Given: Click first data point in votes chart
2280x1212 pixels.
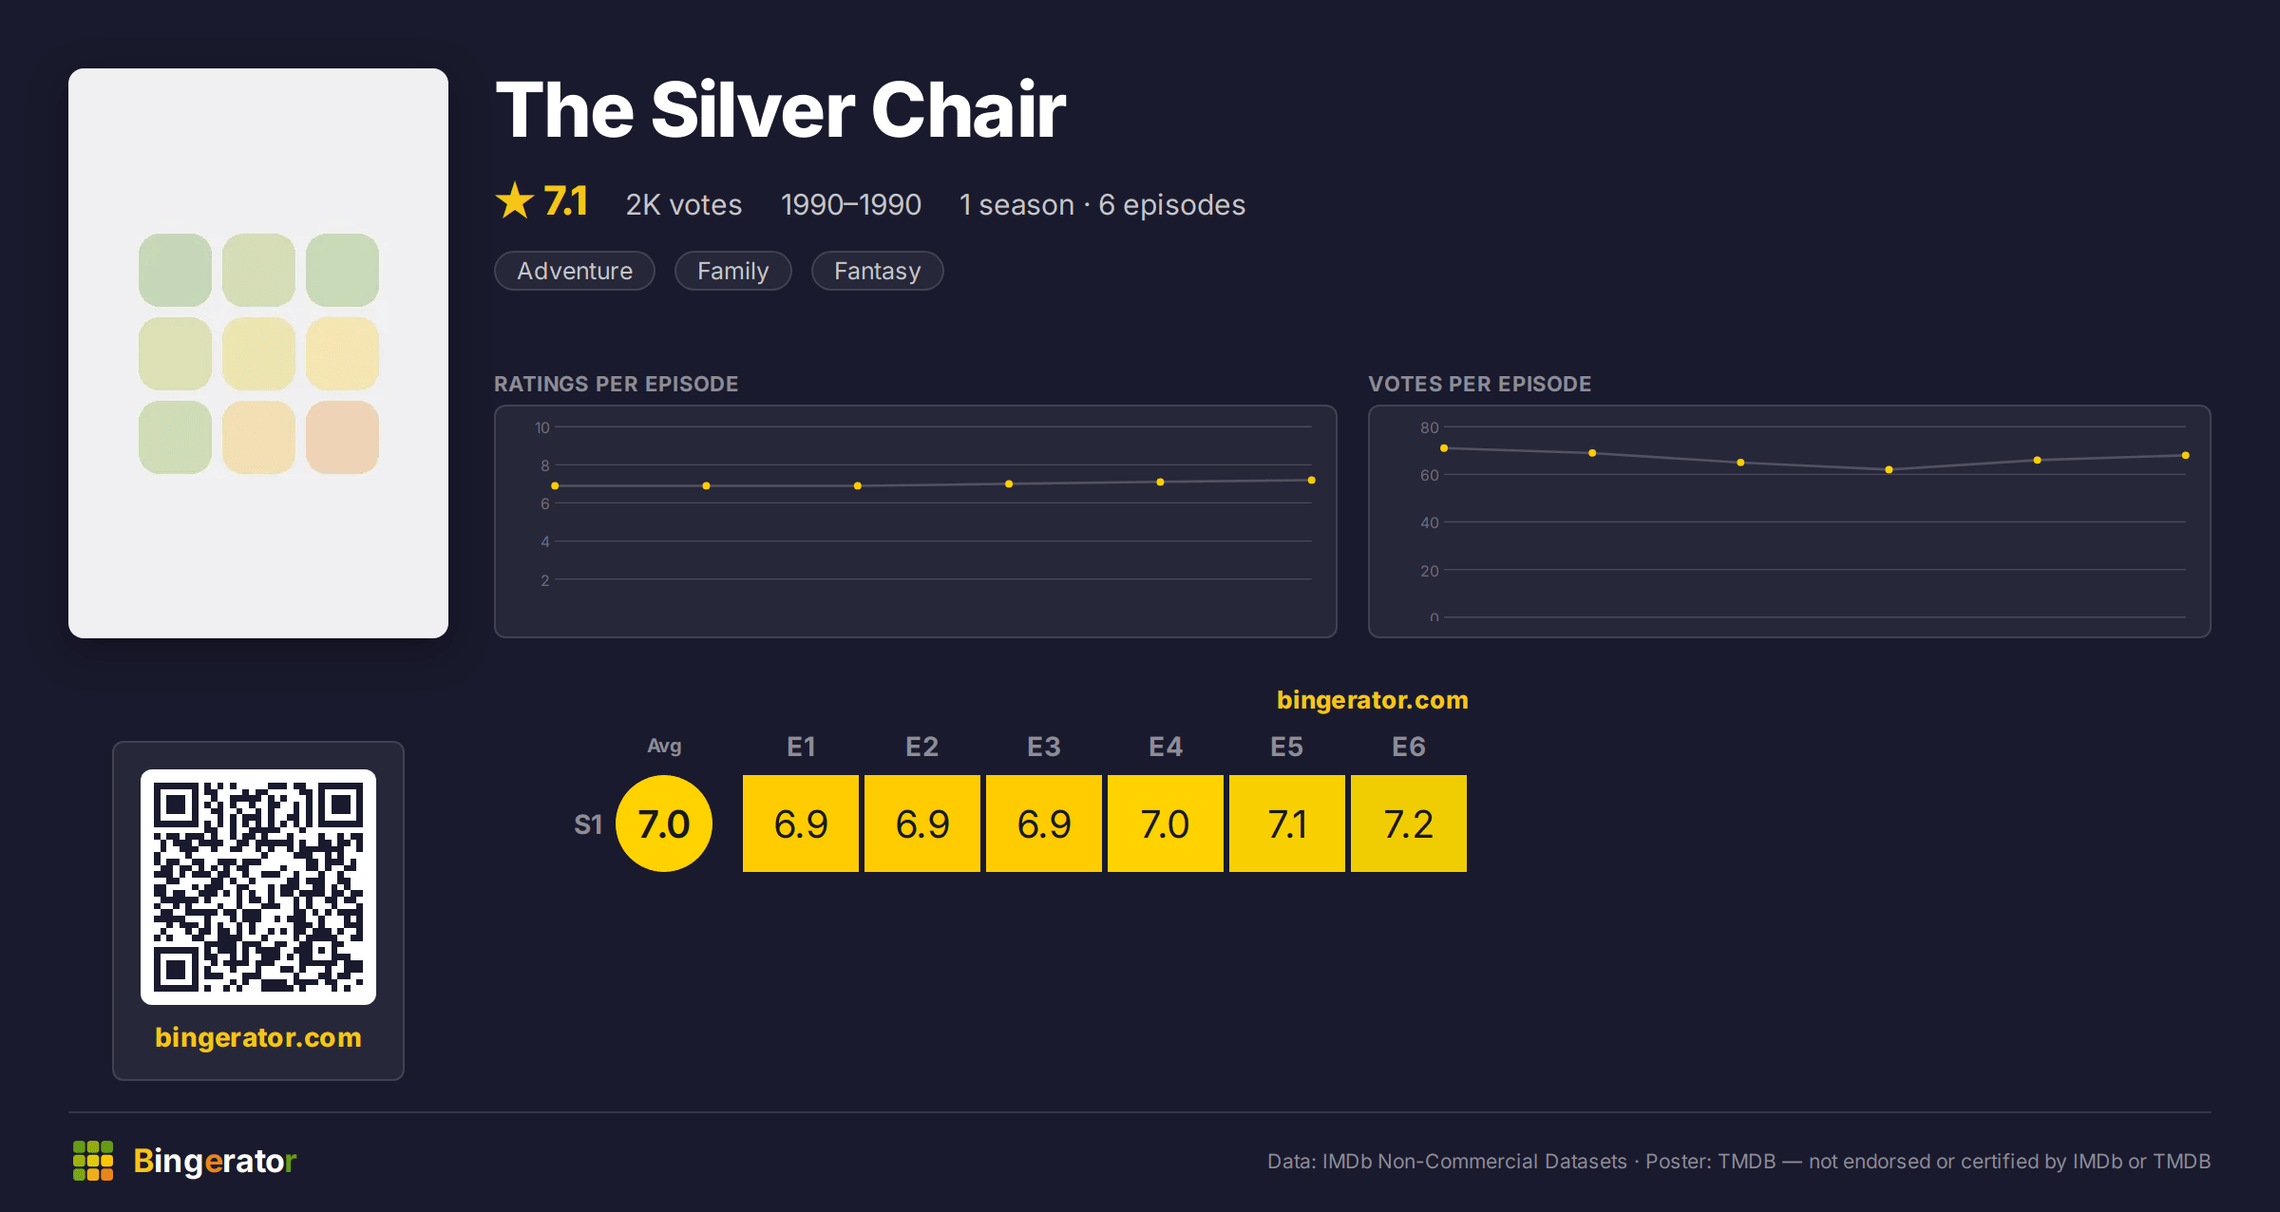Looking at the screenshot, I should (x=1444, y=448).
